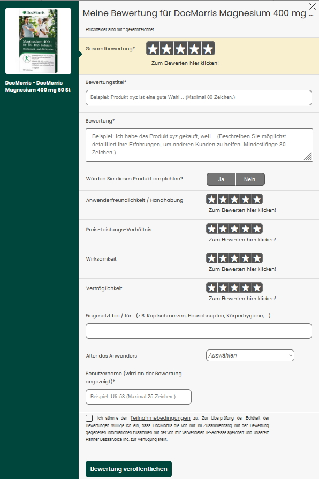Viewport: 319px width, 479px height.
Task: Open the Teilnahmebedingungen link
Action: tap(161, 418)
